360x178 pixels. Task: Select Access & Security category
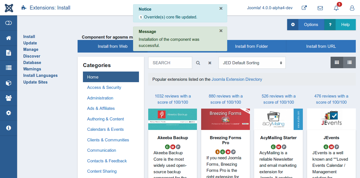104,87
